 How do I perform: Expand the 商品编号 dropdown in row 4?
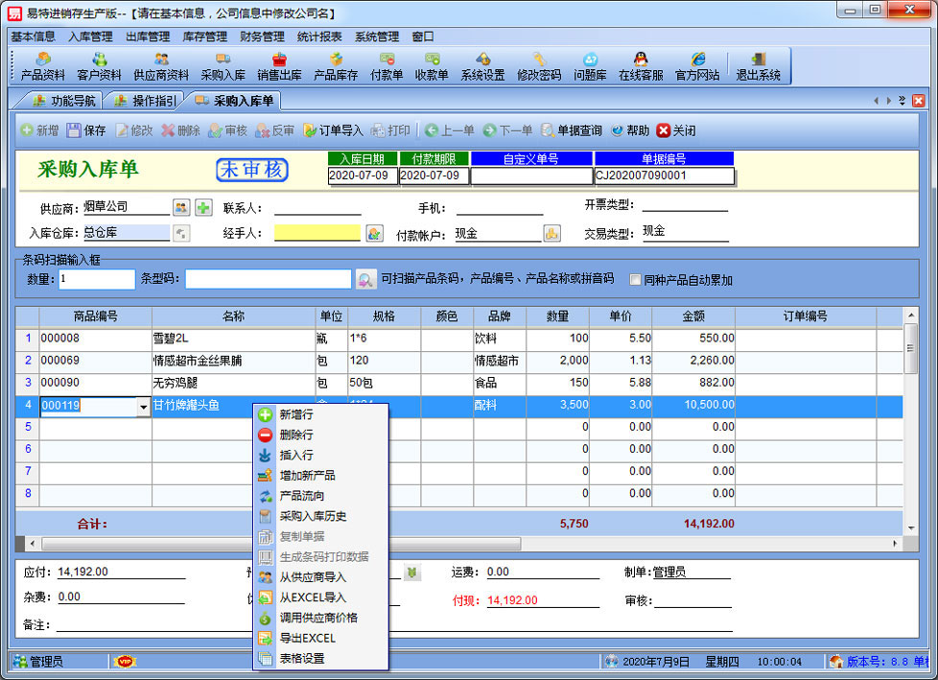click(x=143, y=407)
